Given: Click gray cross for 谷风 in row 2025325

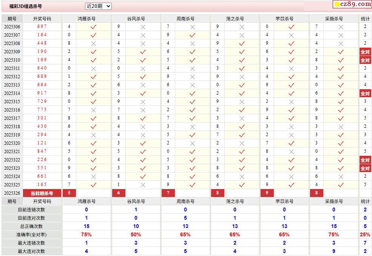Looking at the screenshot, I should 143,185.
